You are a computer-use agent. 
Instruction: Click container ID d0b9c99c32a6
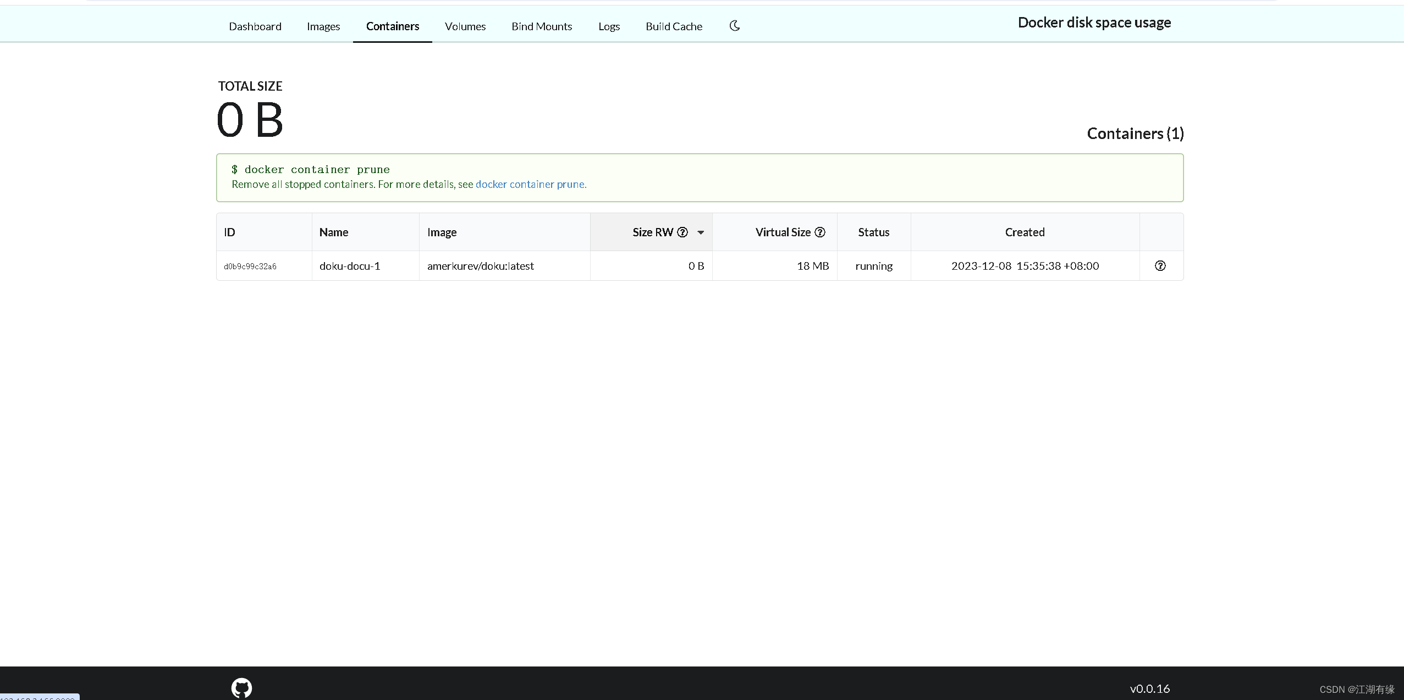coord(250,266)
